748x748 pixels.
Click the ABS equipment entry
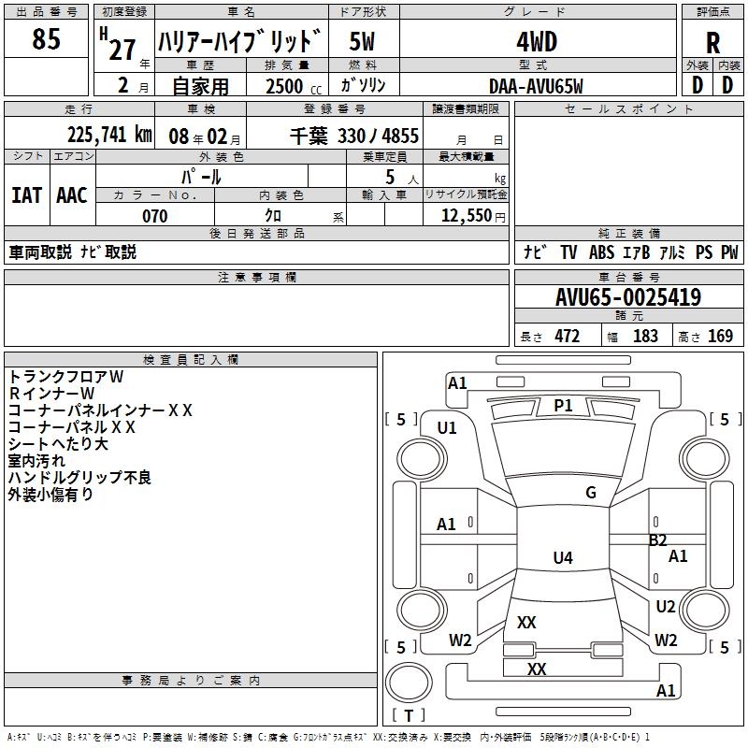(x=601, y=252)
